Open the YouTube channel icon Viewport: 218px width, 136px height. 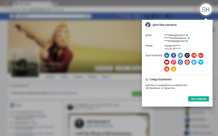(x=167, y=62)
